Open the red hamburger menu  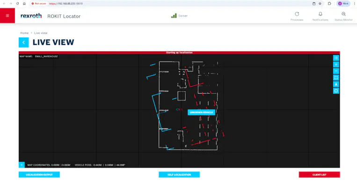[x=7, y=15]
